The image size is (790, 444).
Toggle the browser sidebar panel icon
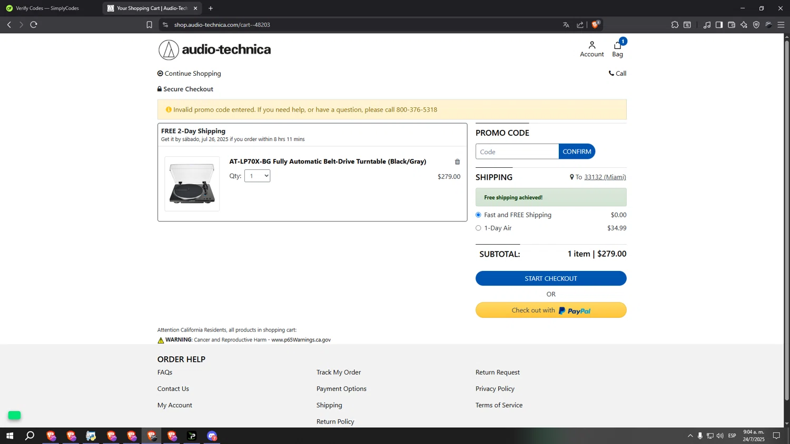coord(719,25)
